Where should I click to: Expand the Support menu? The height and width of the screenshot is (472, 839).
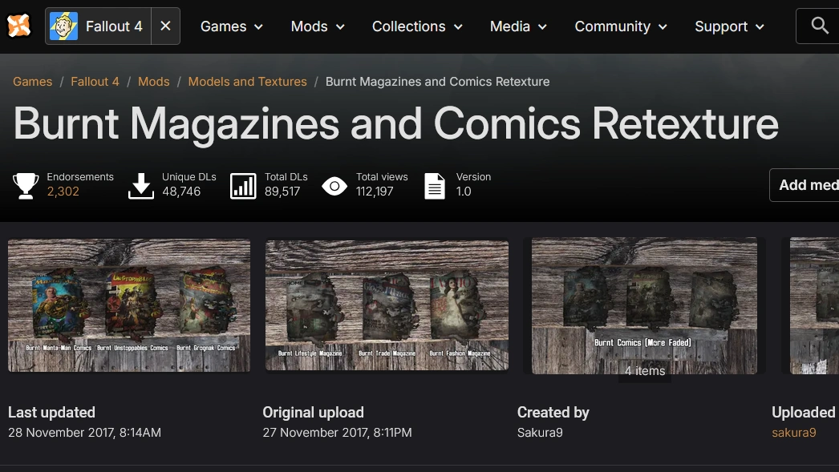pos(729,26)
